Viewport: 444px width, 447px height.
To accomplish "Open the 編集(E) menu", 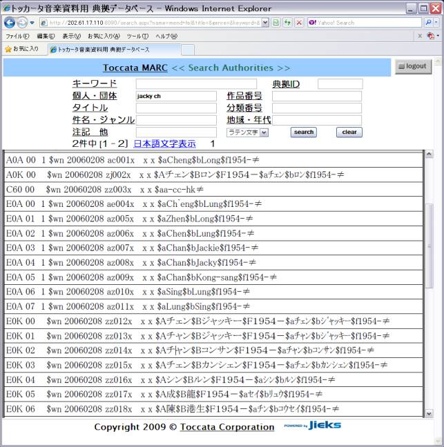I will tap(46, 36).
